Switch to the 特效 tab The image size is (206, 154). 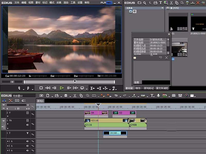138,88
